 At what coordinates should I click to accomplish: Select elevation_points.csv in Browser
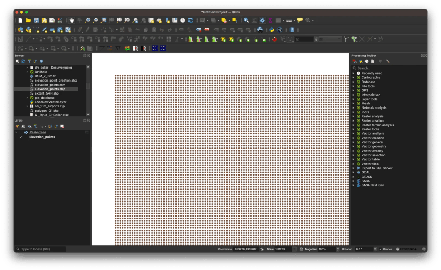click(50, 85)
